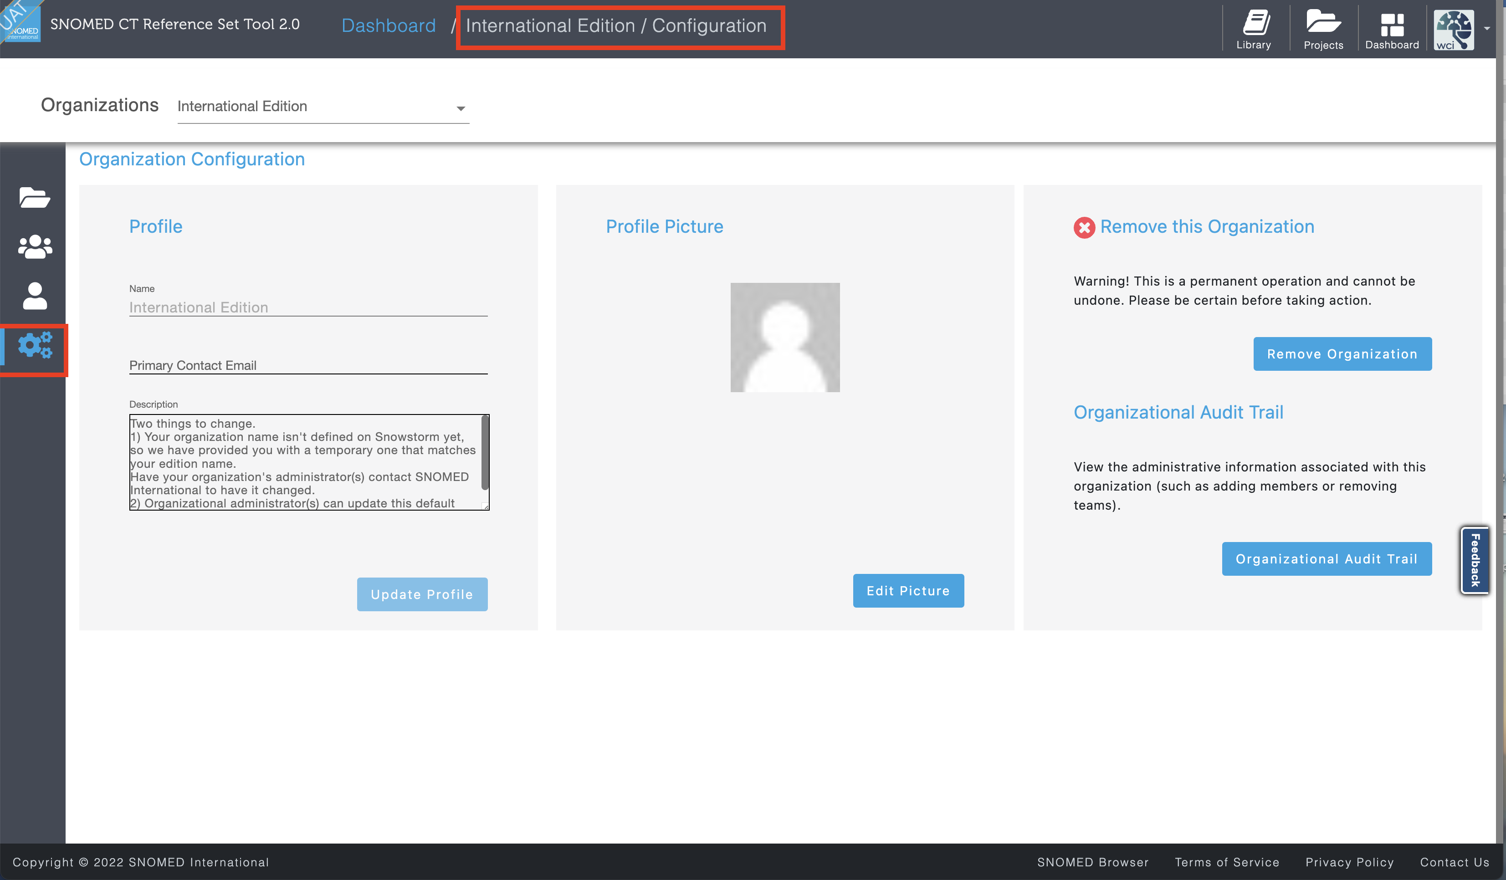This screenshot has height=880, width=1506.
Task: Focus the Primary Contact Email field
Action: [x=308, y=365]
